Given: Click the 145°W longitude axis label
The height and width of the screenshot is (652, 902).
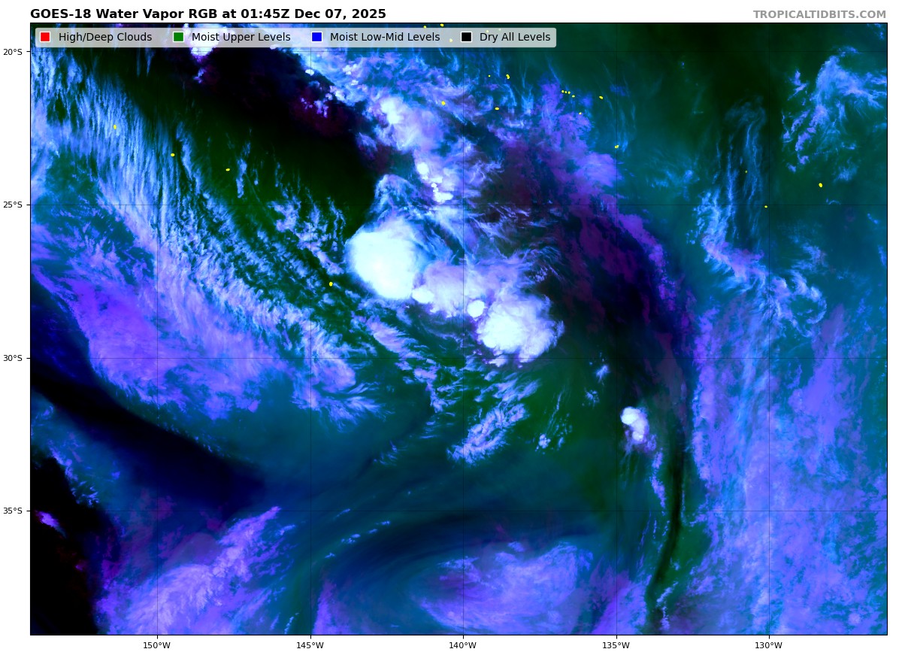Looking at the screenshot, I should (310, 645).
